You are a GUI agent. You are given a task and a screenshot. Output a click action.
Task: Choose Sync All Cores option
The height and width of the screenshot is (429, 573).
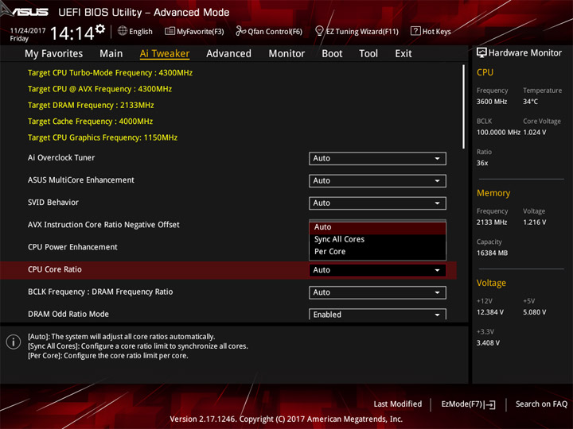pos(377,239)
